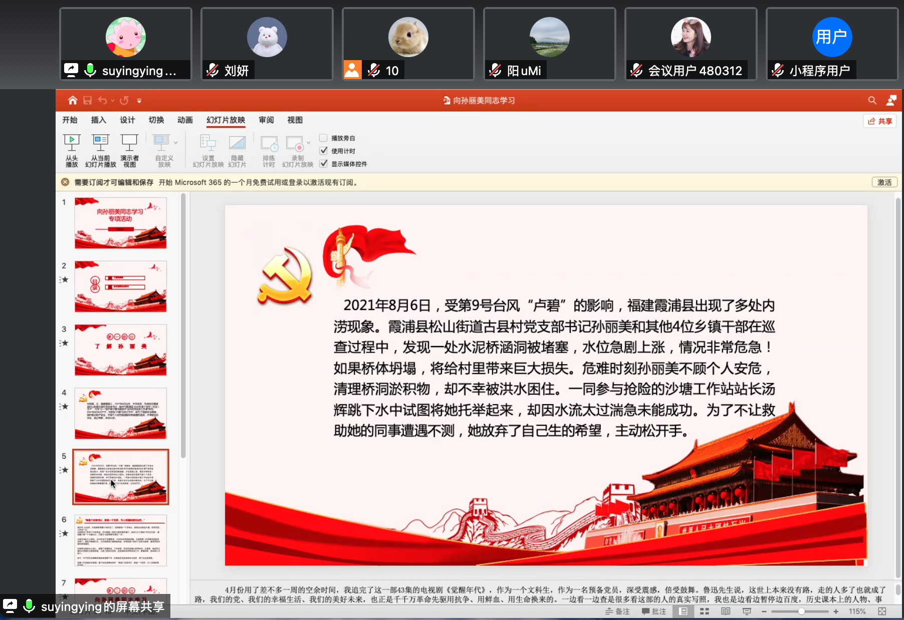
Task: Select slide 3 thumbnail in panel
Action: pyautogui.click(x=120, y=350)
